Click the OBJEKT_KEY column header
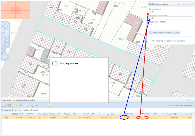The width and height of the screenshot is (195, 136). pos(70,114)
